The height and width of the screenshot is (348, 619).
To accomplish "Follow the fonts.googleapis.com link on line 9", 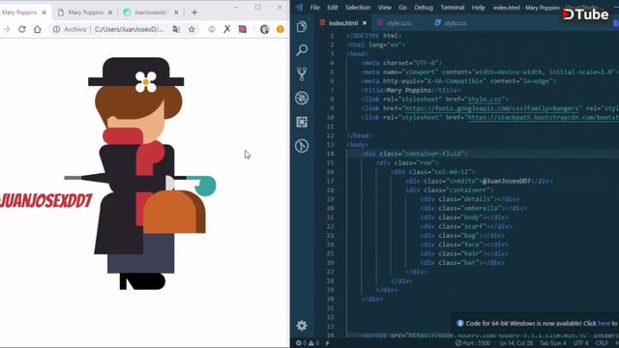I will click(491, 108).
